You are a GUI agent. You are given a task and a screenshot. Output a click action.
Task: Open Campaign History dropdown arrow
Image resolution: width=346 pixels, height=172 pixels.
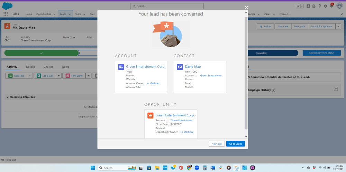[x=336, y=89]
